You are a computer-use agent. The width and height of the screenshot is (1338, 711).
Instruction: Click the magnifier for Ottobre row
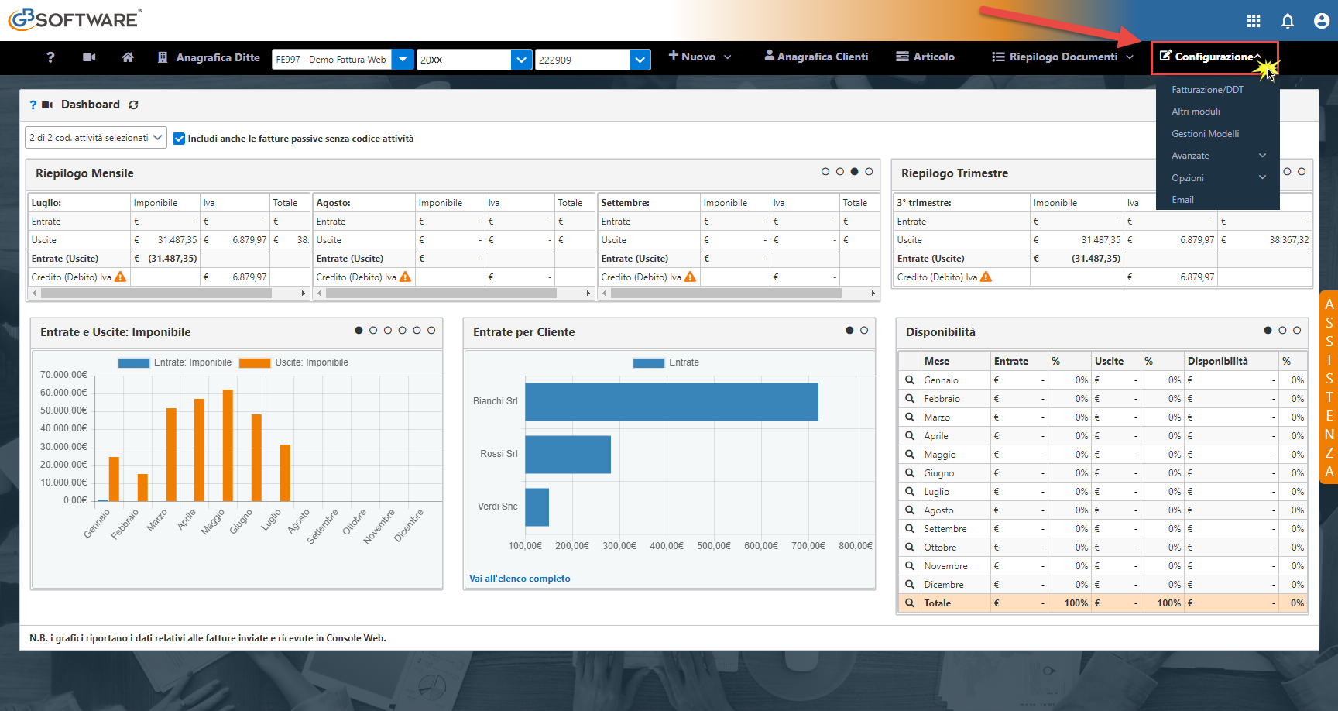910,547
